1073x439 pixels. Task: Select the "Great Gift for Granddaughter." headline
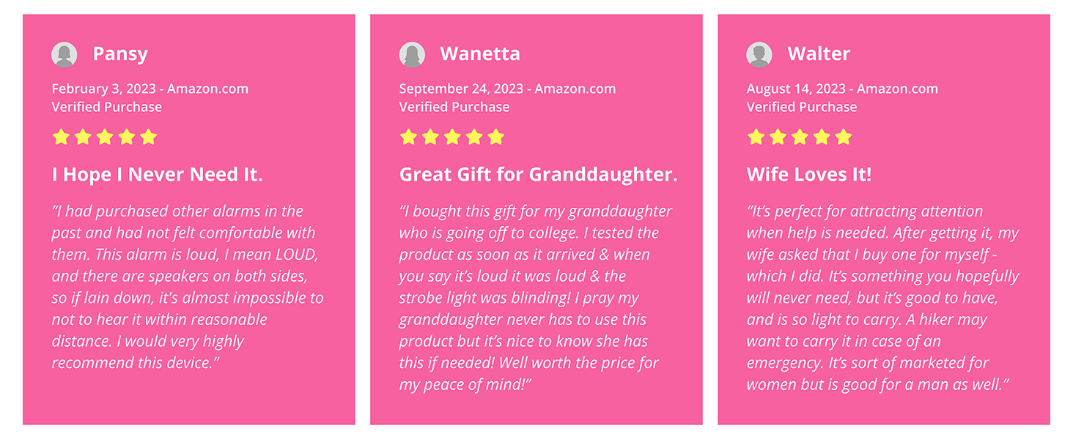(x=538, y=175)
